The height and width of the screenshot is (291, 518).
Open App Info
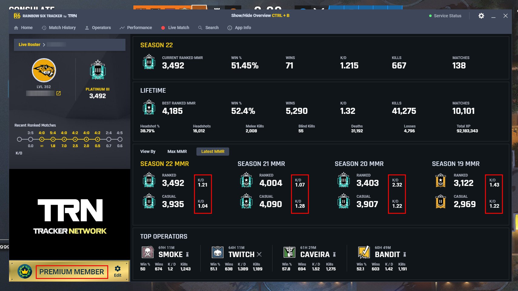[x=239, y=28]
